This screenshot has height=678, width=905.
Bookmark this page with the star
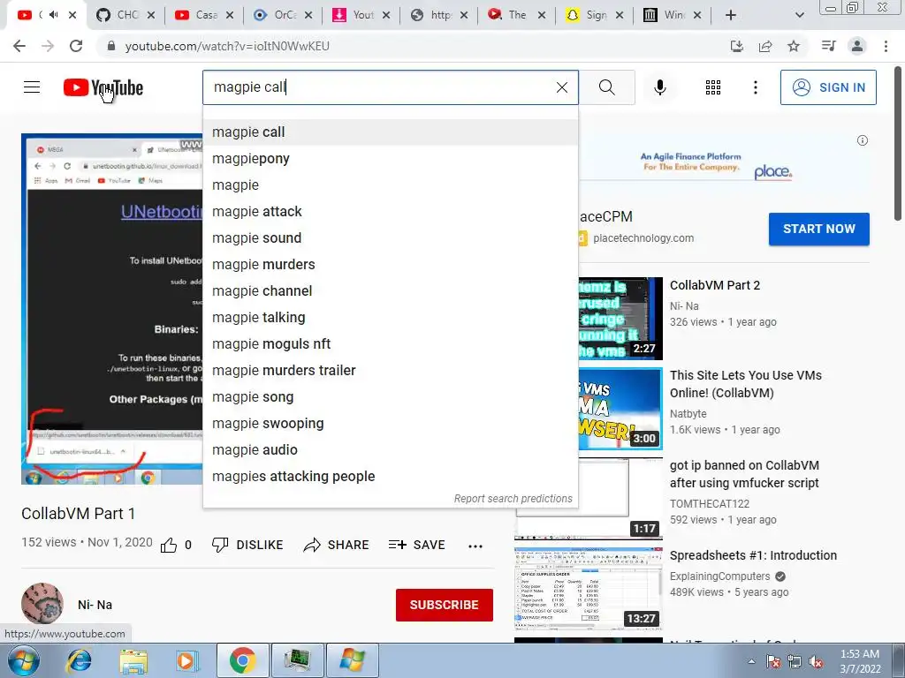(x=794, y=46)
